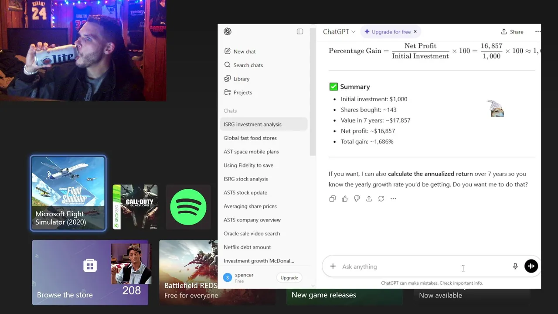This screenshot has height=314, width=558.
Task: Click the share response upload icon
Action: pos(369,198)
